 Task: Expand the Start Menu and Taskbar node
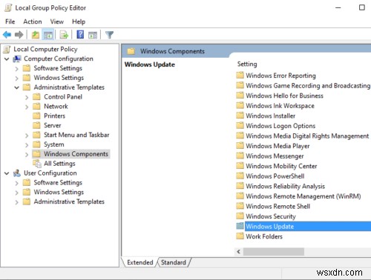pyautogui.click(x=27, y=136)
